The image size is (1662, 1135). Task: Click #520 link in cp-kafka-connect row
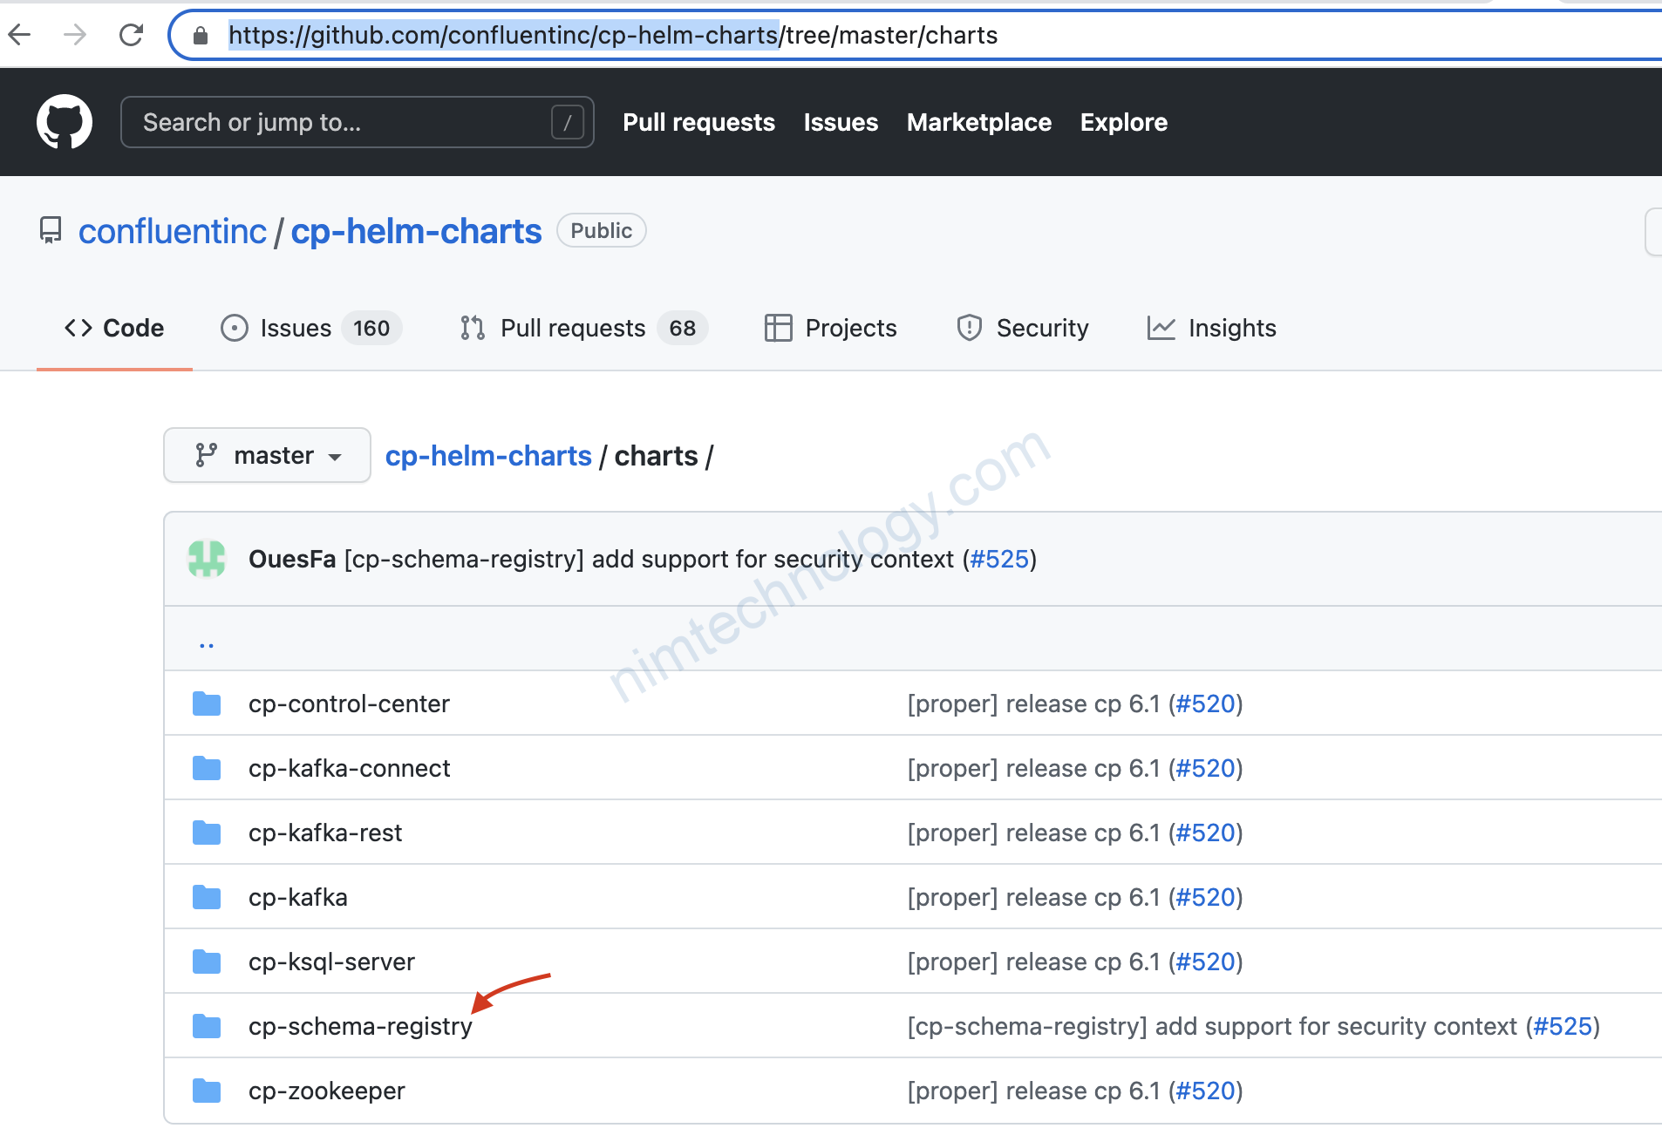(x=1206, y=768)
